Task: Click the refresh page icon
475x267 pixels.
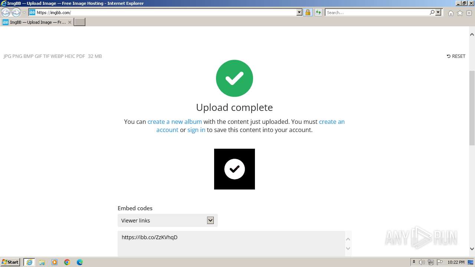Action: pyautogui.click(x=318, y=13)
